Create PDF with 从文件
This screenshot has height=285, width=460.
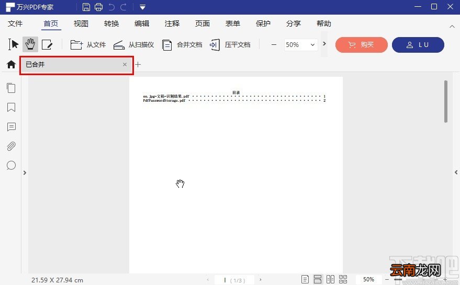88,45
